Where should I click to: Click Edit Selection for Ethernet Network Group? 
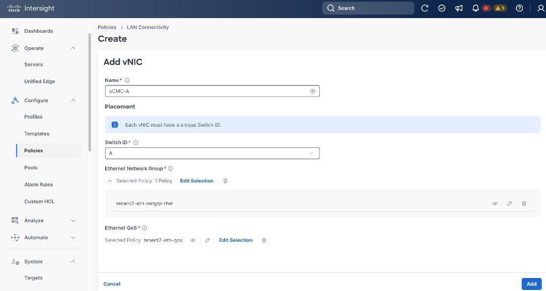point(197,181)
